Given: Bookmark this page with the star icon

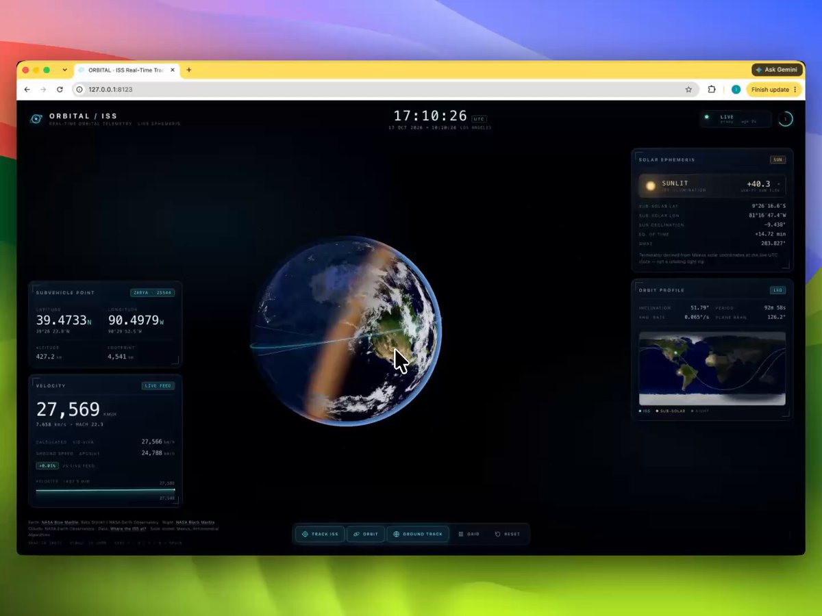Looking at the screenshot, I should point(688,90).
